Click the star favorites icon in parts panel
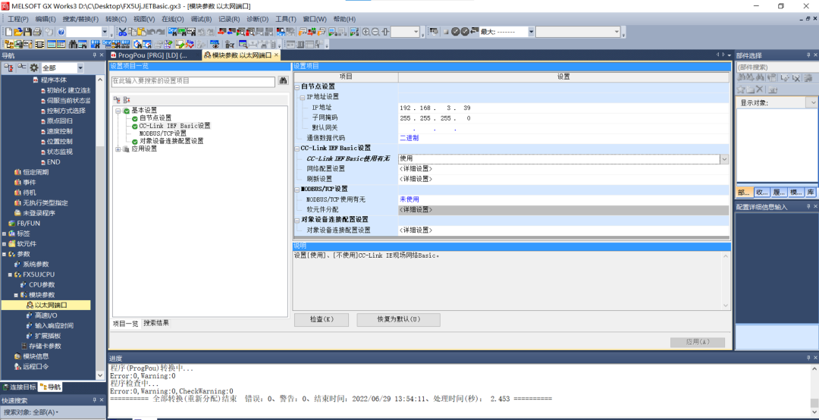Screen dimensions: 819x420 (741, 89)
